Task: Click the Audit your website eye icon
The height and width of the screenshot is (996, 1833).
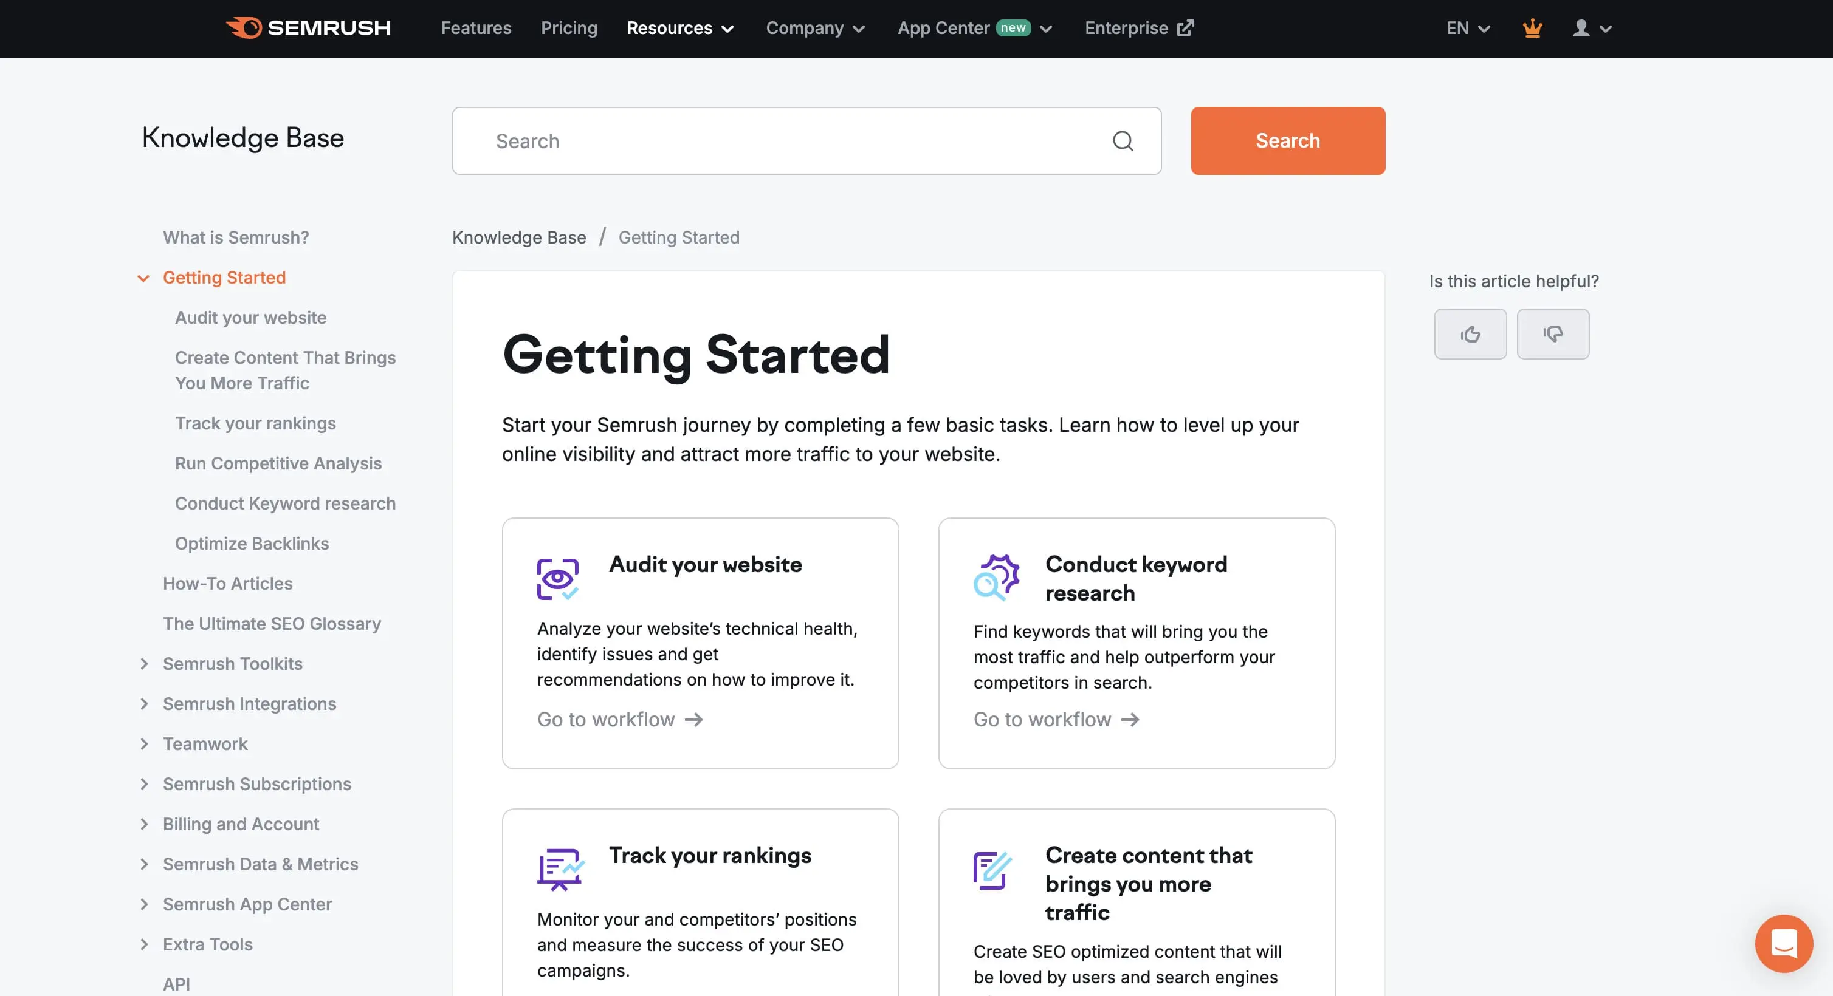Action: tap(558, 578)
